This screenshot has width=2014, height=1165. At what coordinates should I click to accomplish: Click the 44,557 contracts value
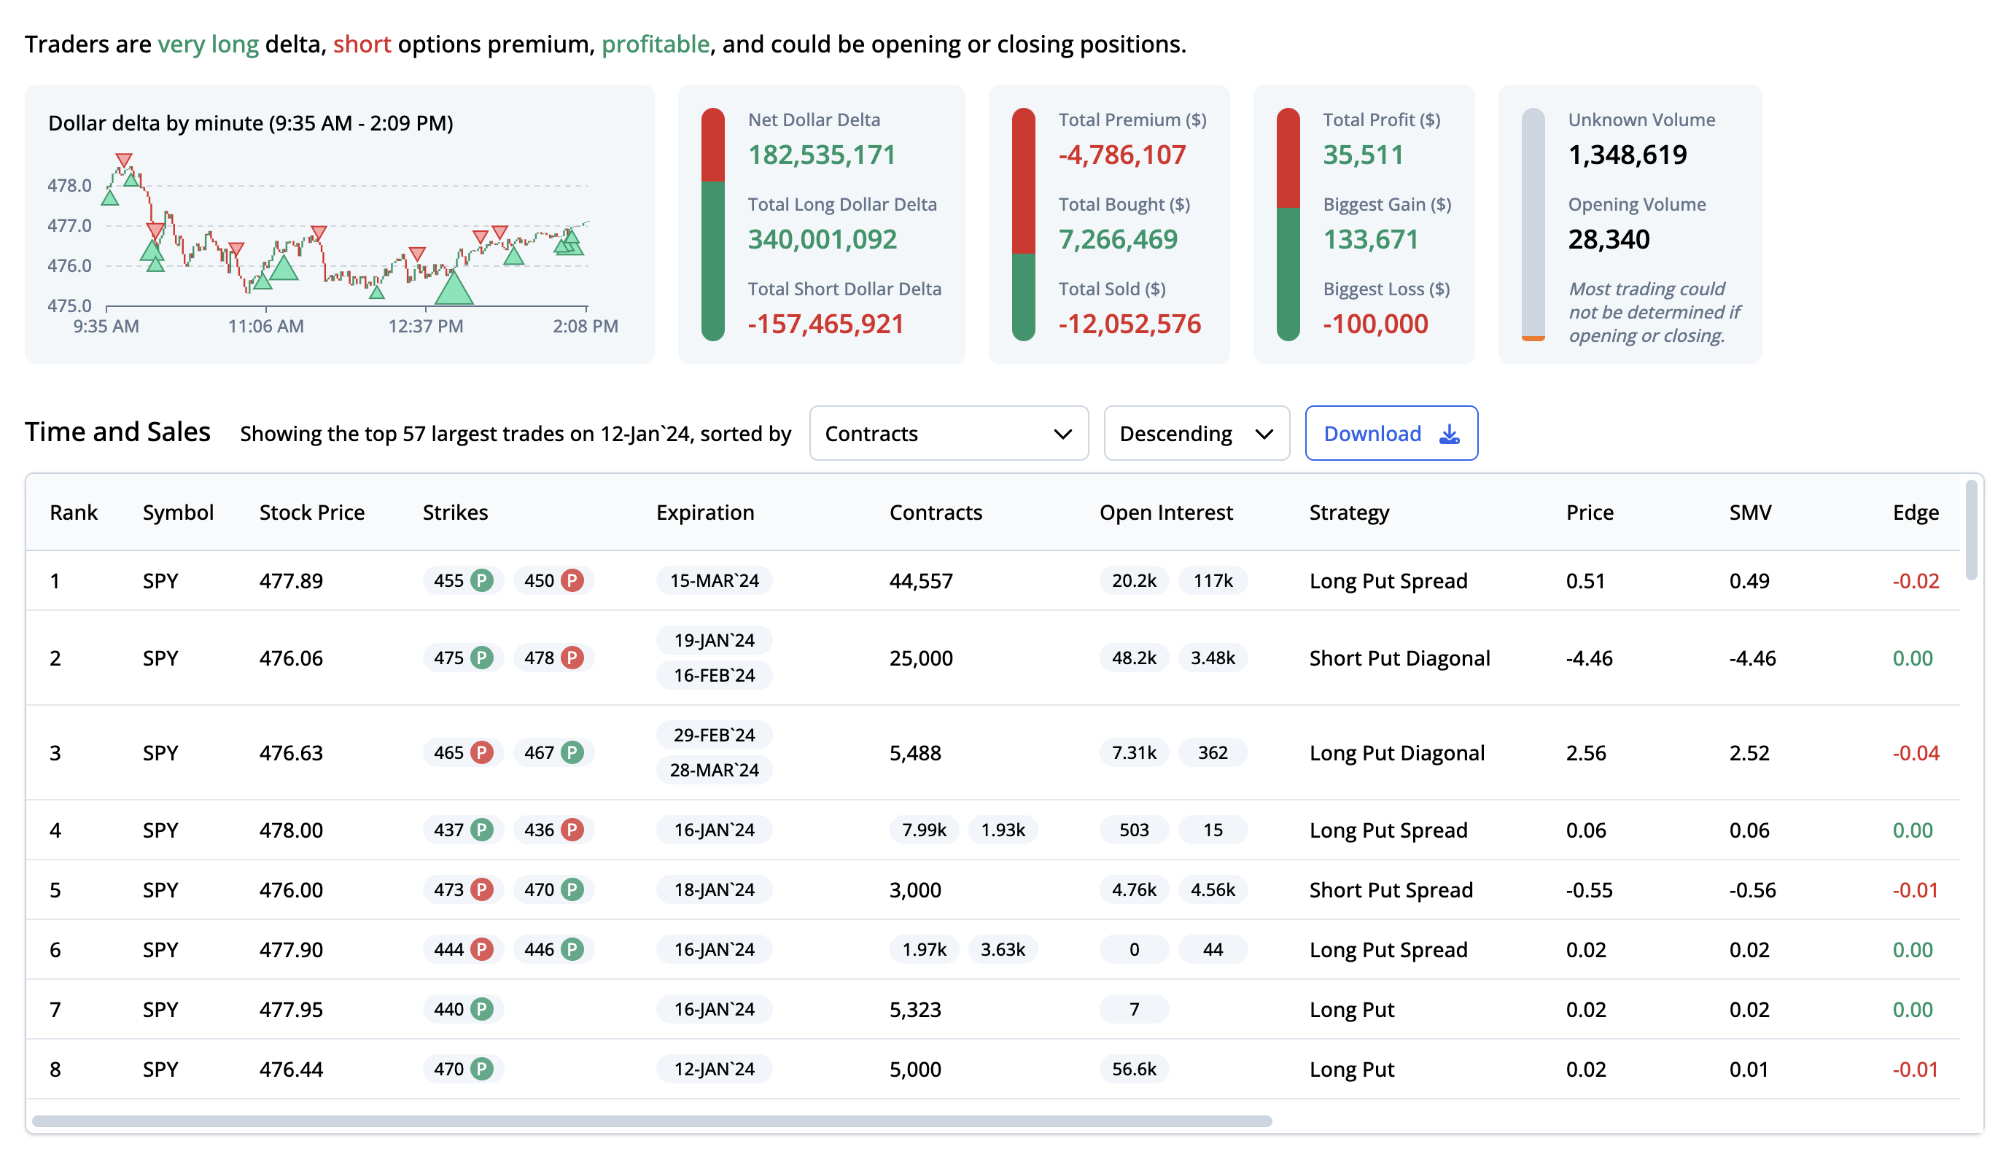[921, 581]
